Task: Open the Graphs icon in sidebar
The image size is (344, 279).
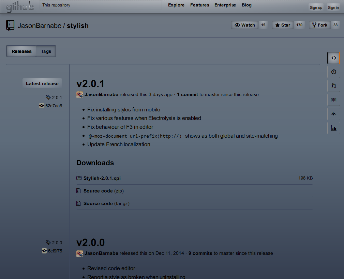Action: [x=334, y=128]
